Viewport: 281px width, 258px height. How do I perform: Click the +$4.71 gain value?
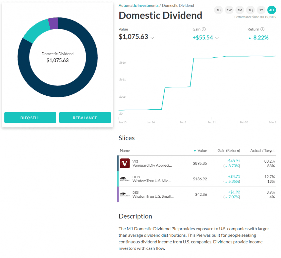(x=234, y=177)
